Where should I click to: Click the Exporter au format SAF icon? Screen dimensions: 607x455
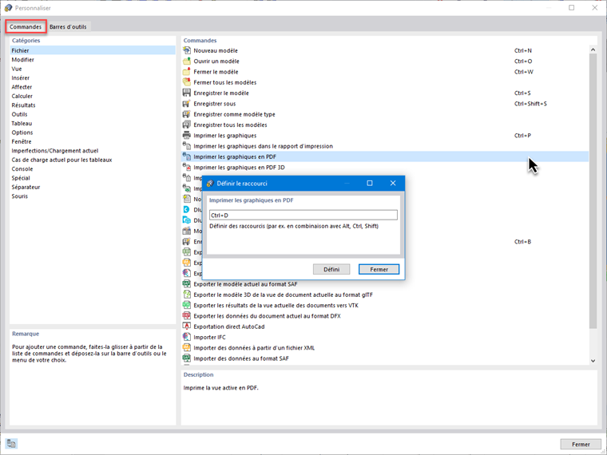pos(187,284)
